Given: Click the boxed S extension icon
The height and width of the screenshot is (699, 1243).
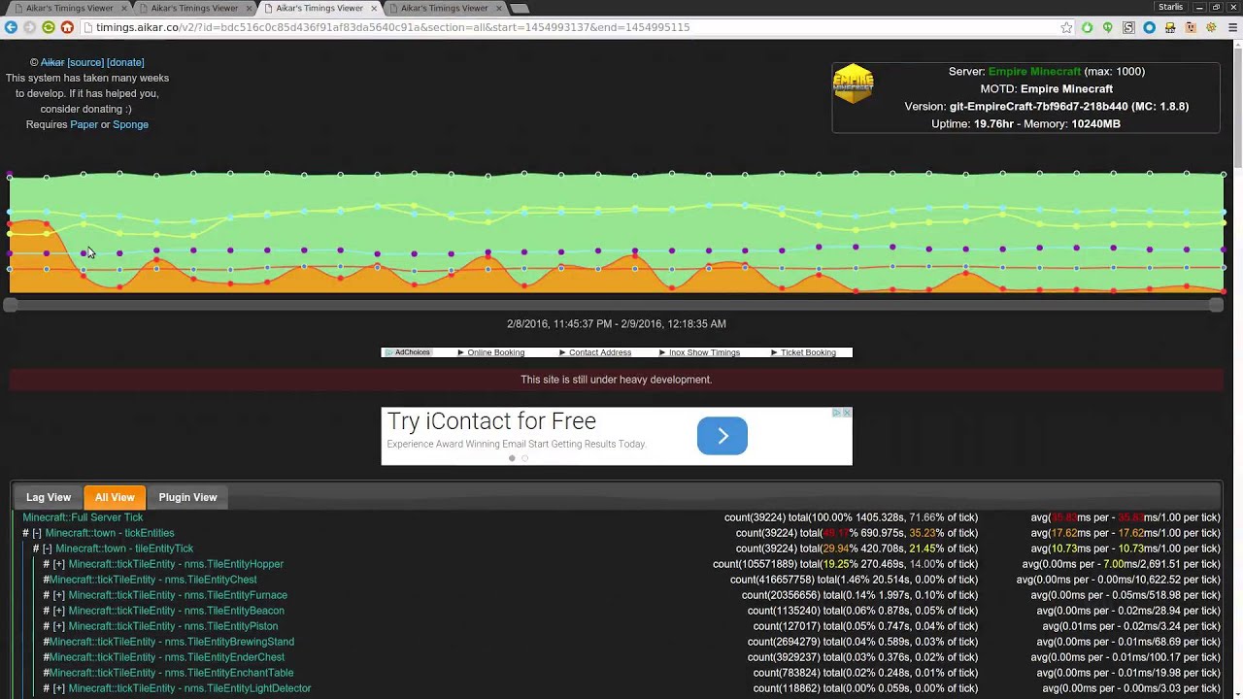Looking at the screenshot, I should [1128, 27].
